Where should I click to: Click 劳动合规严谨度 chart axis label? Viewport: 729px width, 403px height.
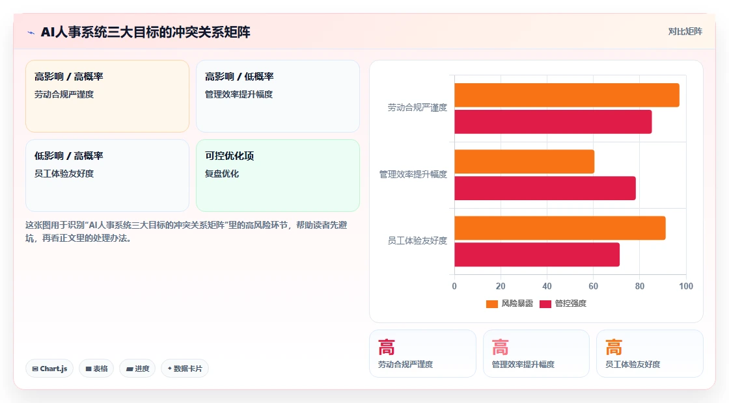point(417,108)
